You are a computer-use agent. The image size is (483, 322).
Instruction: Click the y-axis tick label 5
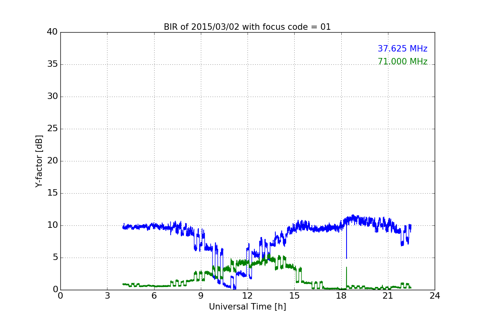coord(55,258)
